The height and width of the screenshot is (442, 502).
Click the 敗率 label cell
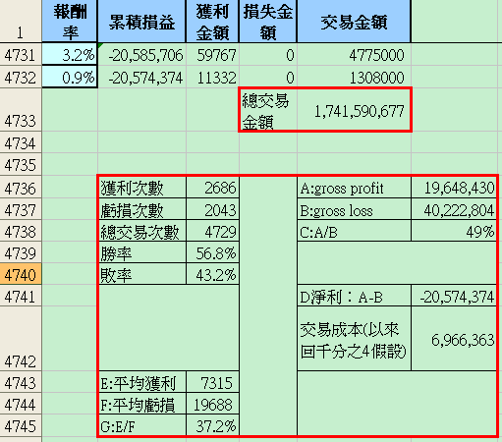click(x=142, y=274)
